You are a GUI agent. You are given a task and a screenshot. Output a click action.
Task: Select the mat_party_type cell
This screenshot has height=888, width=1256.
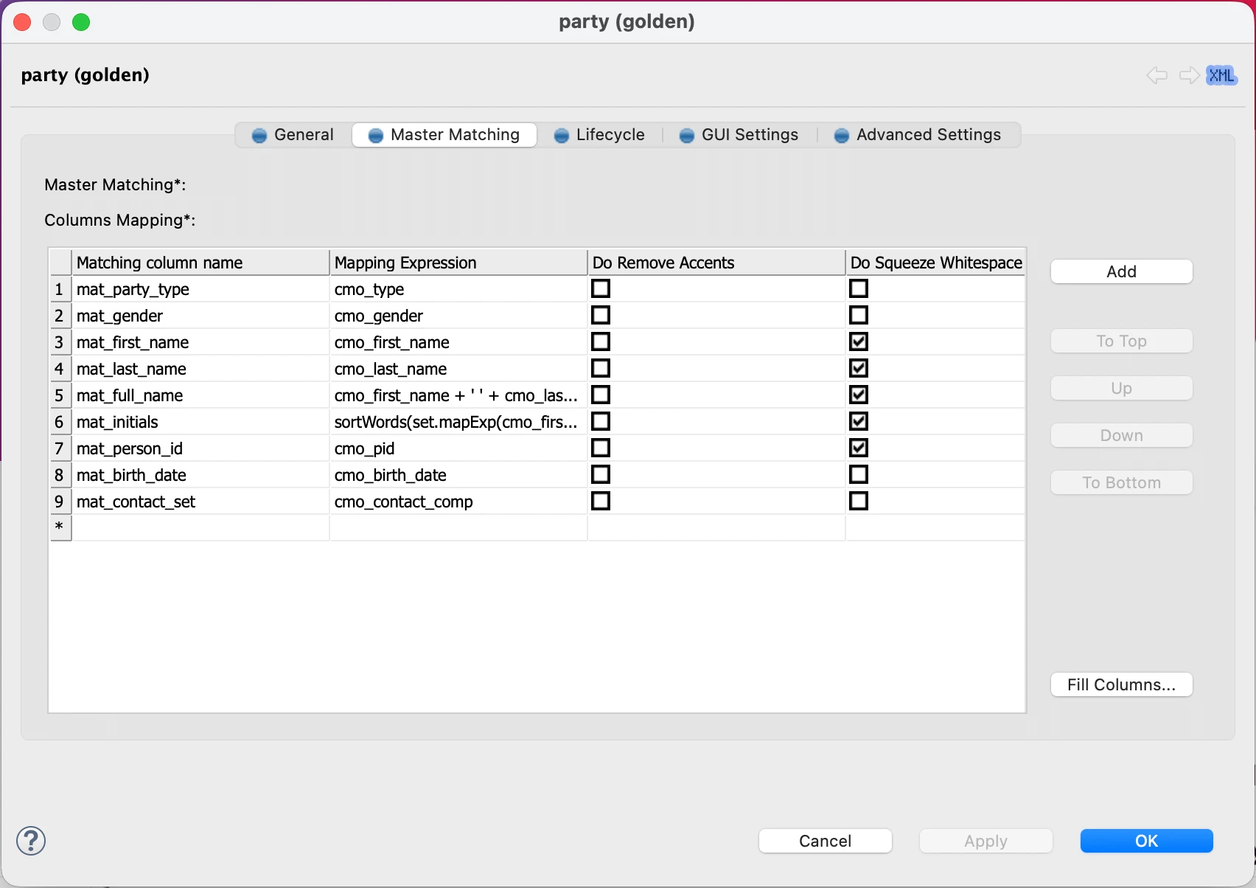200,289
